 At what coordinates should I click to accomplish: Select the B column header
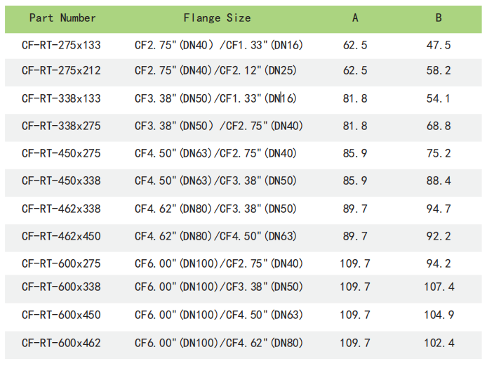pos(439,18)
